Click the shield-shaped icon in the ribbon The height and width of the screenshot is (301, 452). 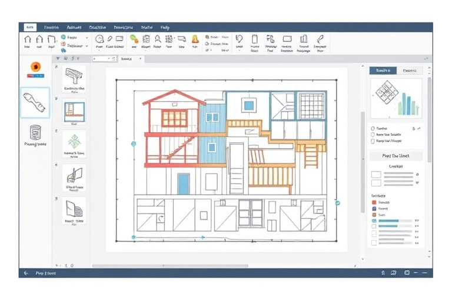pos(239,39)
